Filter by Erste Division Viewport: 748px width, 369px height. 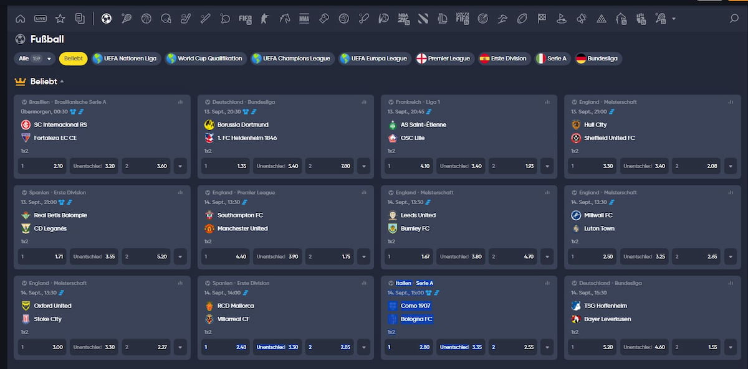click(504, 58)
